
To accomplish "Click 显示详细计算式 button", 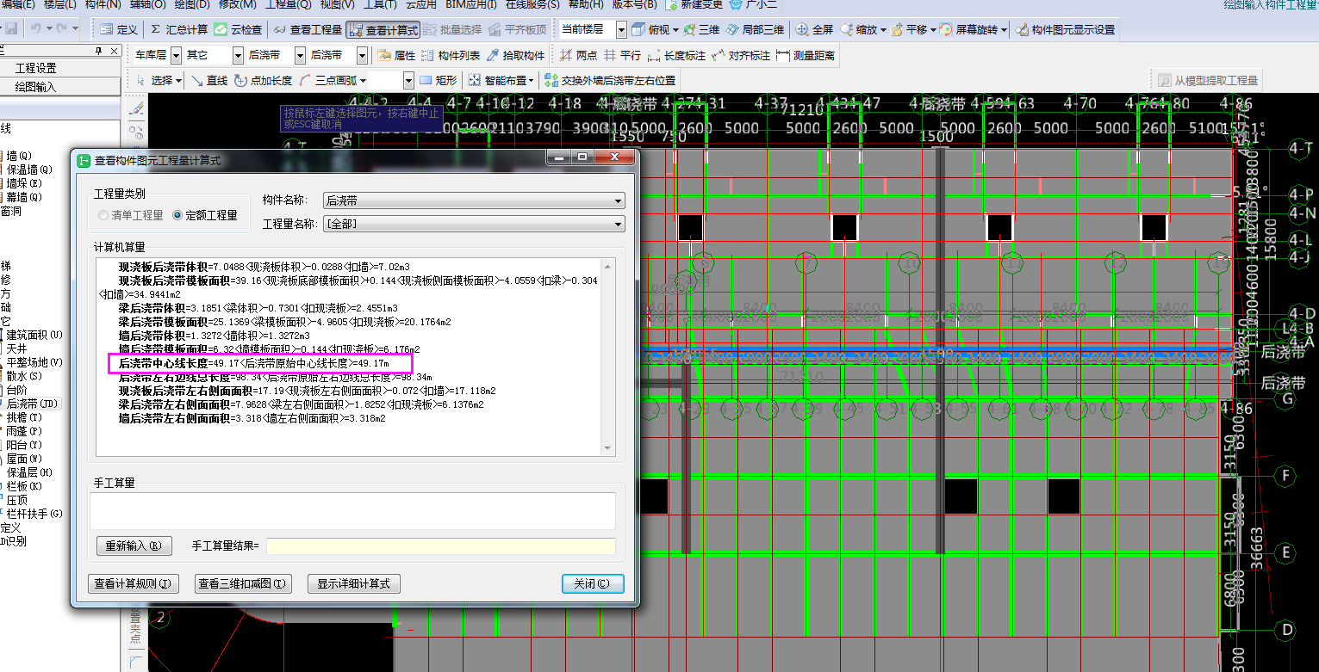I will (354, 583).
